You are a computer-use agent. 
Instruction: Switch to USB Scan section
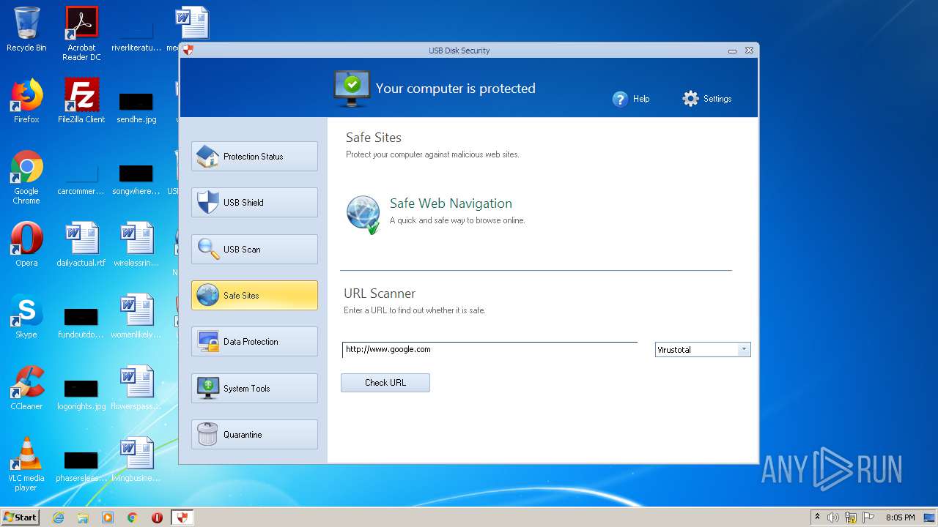pos(254,249)
